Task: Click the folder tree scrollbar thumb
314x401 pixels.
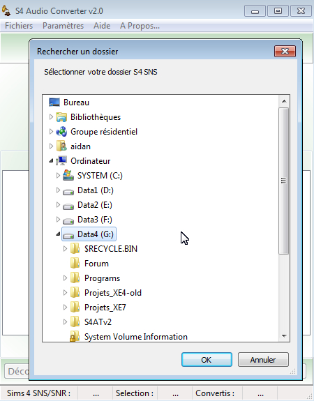Action: (283, 181)
